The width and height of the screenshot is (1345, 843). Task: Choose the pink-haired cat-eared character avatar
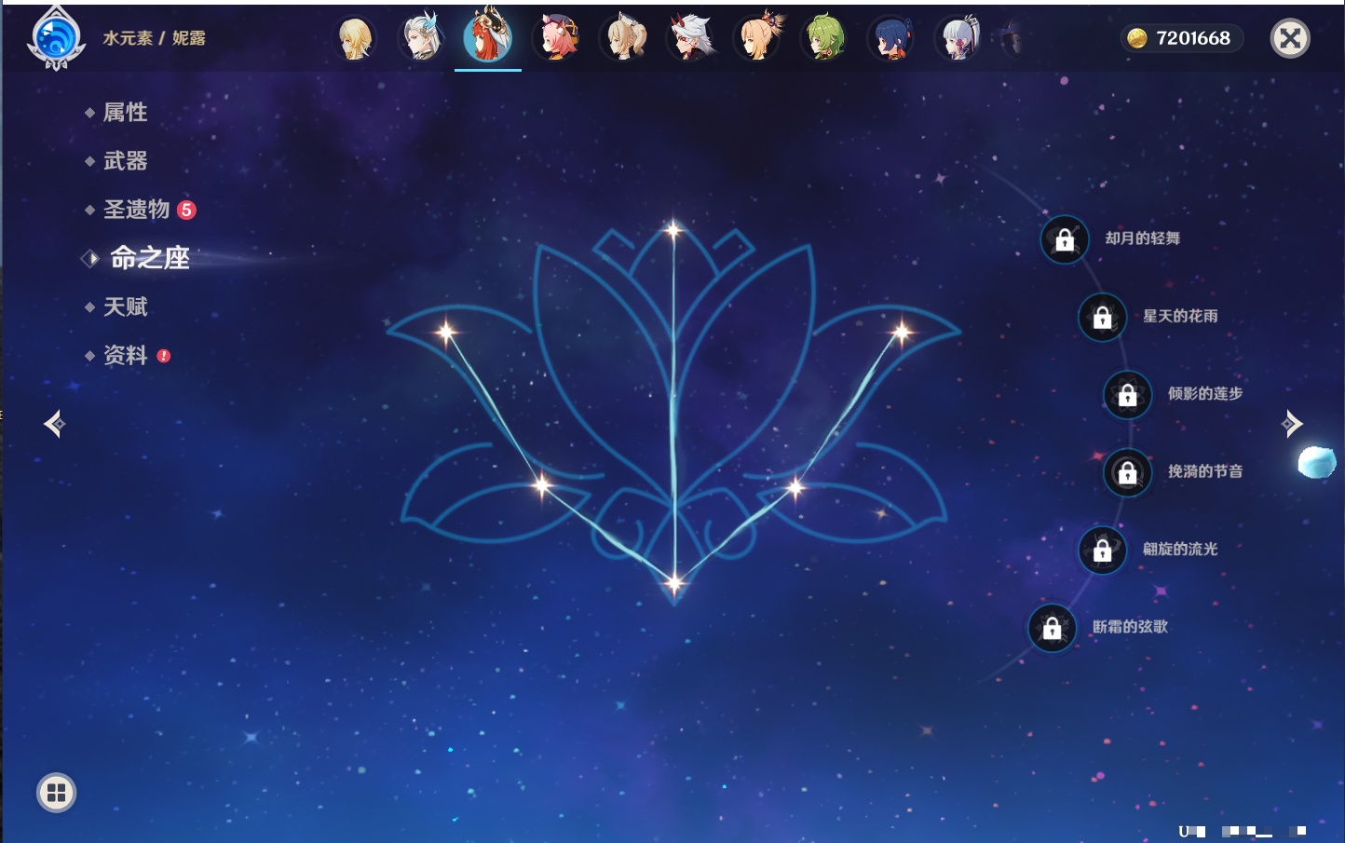pyautogui.click(x=556, y=38)
